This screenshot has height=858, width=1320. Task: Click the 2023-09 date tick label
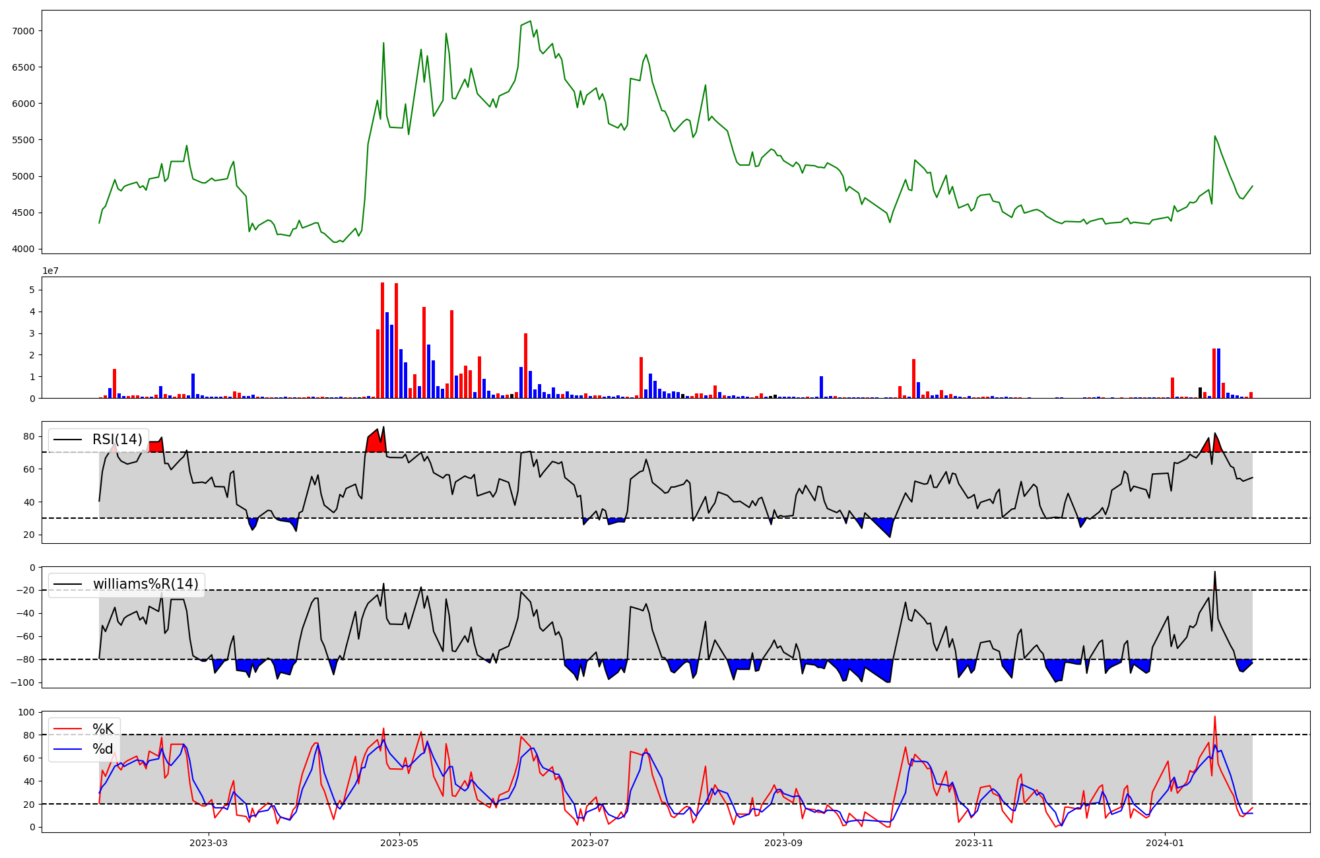coord(783,843)
